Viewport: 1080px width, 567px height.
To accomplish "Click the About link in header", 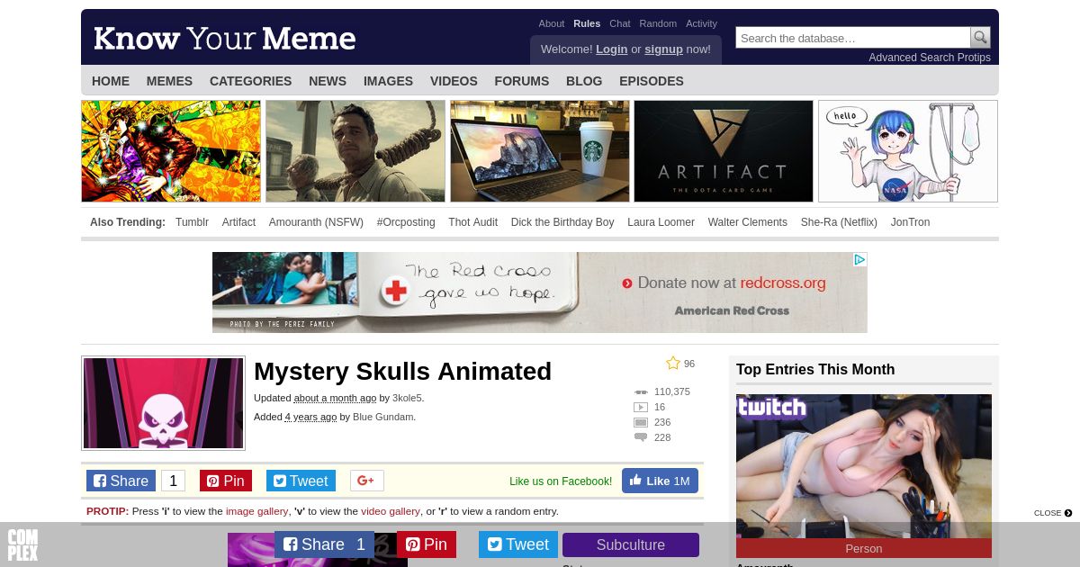I will pyautogui.click(x=552, y=23).
